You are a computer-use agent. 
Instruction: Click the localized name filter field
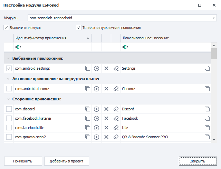[166, 47]
